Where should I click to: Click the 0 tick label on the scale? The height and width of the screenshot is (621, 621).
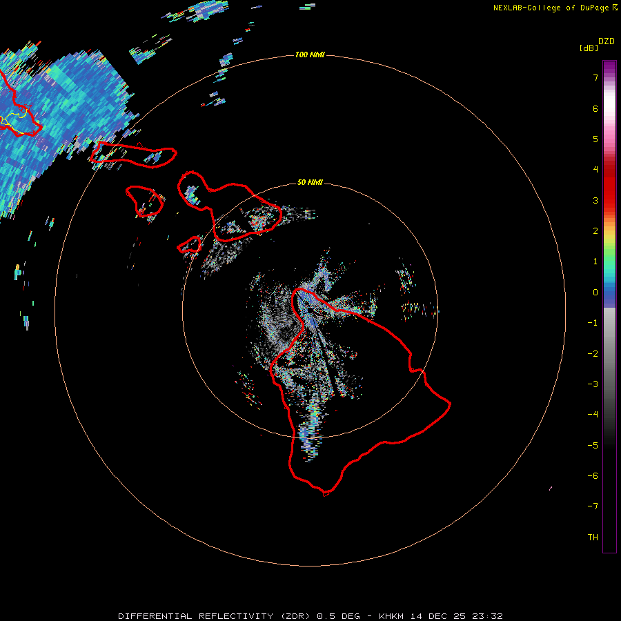pos(595,293)
